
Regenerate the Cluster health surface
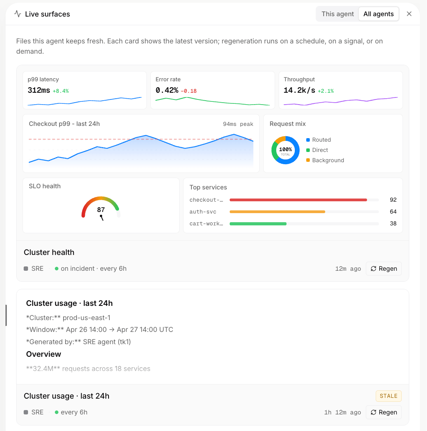384,268
